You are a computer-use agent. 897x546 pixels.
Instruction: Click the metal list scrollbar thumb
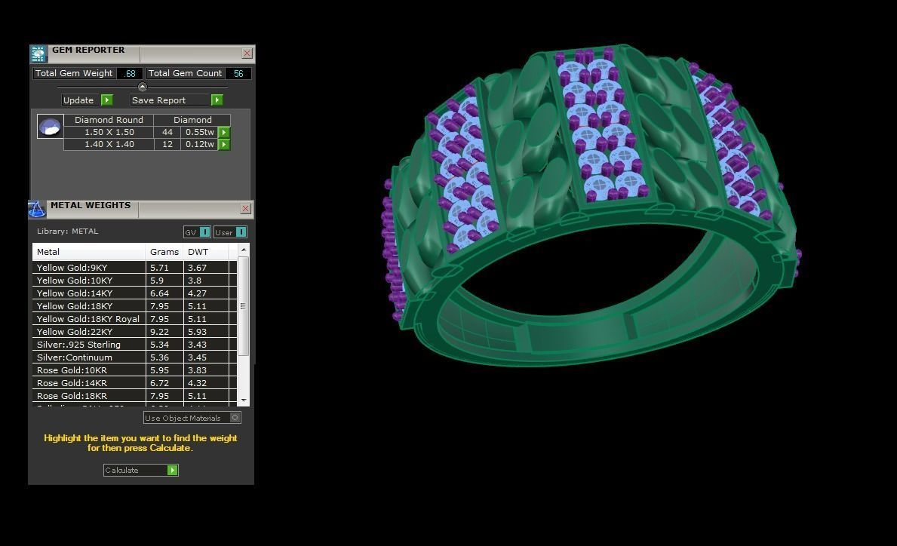243,306
